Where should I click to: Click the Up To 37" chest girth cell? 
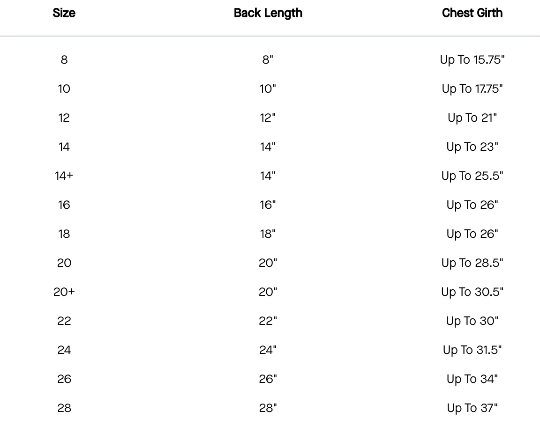(472, 408)
